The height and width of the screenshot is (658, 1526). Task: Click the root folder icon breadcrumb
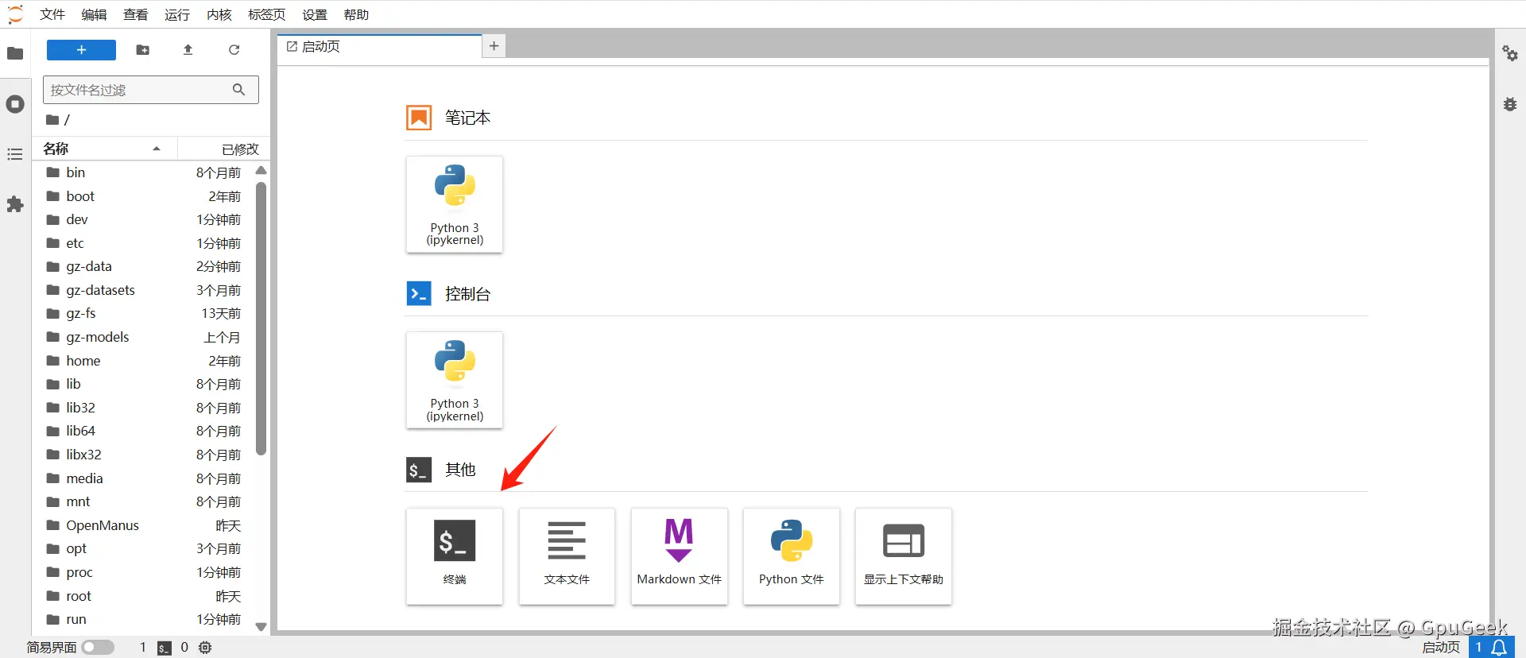coord(52,120)
